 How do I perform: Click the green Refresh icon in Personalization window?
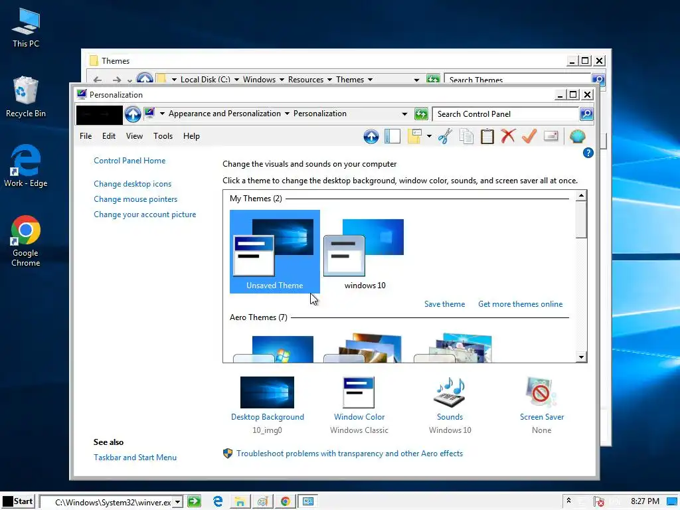coord(421,114)
